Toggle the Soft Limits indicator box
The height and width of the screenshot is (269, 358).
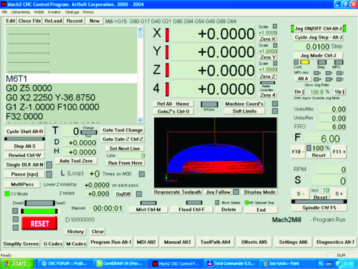tap(275, 111)
